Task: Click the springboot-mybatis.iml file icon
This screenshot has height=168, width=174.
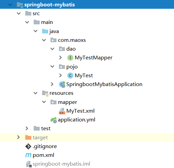Action: click(29, 164)
